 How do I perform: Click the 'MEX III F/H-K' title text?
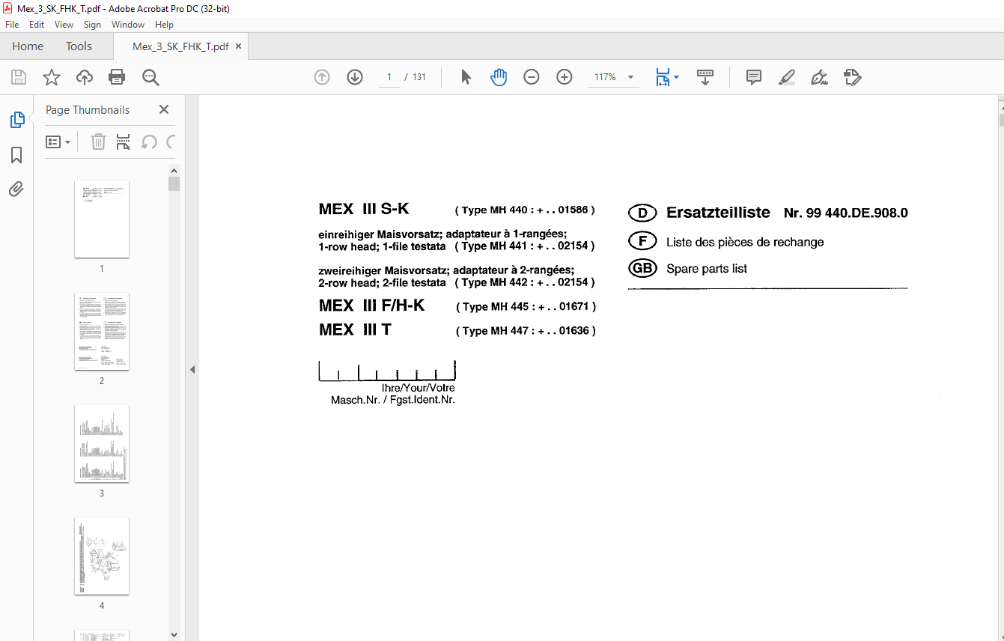click(371, 306)
